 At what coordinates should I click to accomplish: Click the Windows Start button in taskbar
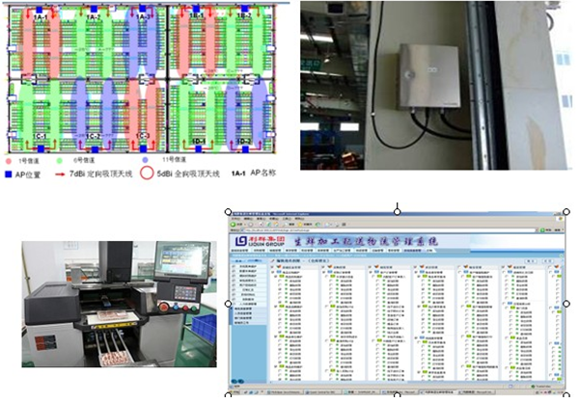(x=234, y=392)
